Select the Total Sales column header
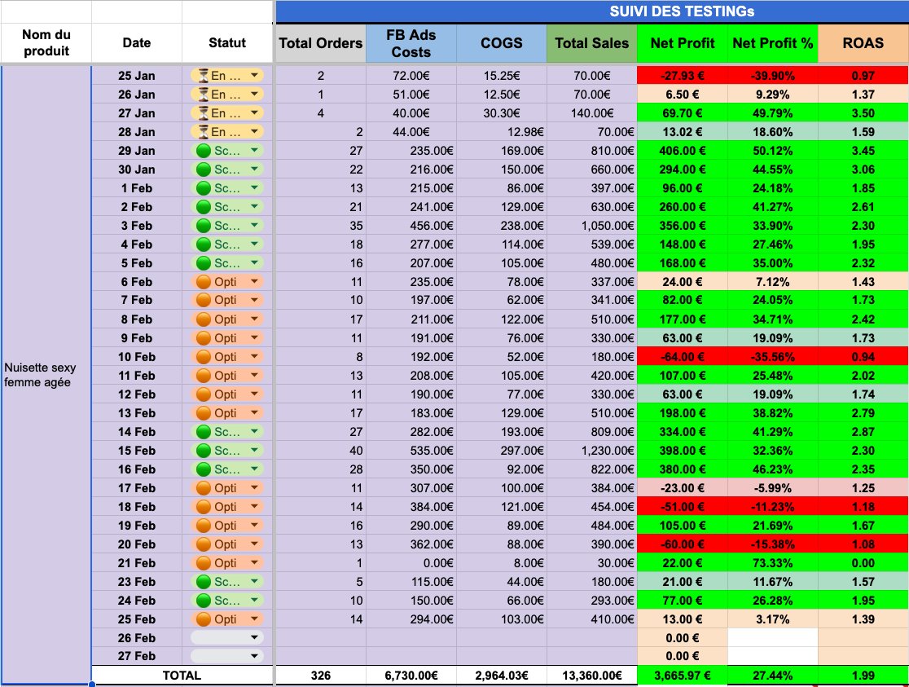The height and width of the screenshot is (687, 909). pyautogui.click(x=592, y=43)
